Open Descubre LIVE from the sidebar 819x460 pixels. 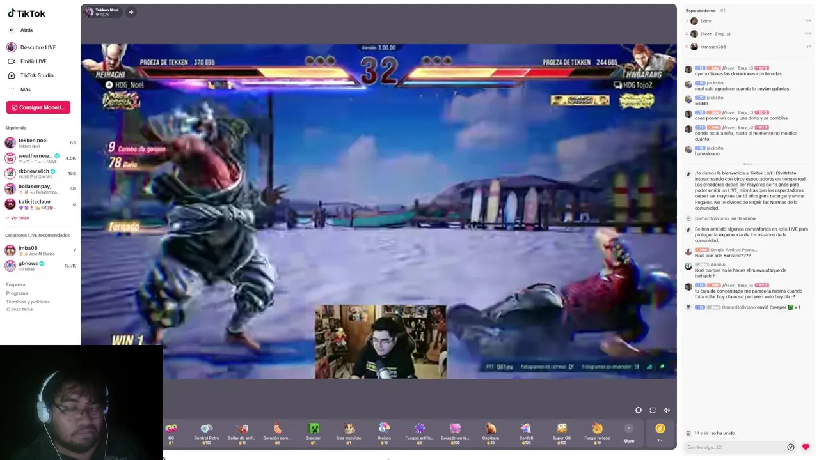[x=32, y=47]
